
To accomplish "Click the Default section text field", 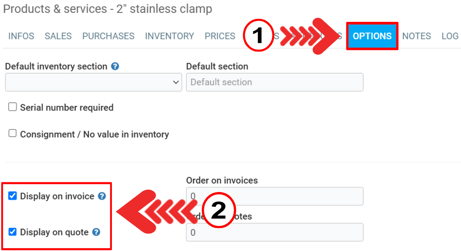I will pyautogui.click(x=275, y=82).
